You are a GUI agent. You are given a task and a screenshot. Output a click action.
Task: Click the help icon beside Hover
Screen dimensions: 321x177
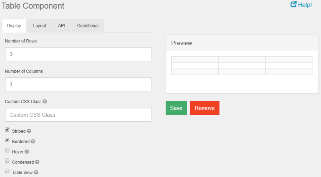[27, 152]
